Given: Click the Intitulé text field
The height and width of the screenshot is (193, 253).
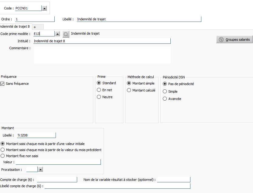Looking at the screenshot, I should (102, 41).
